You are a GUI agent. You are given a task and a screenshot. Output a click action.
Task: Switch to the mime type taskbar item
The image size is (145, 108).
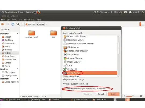pos(16,99)
